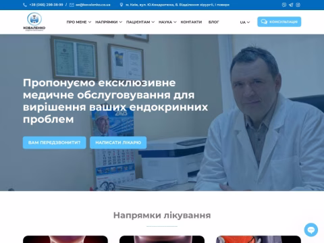Open the Viber social icon
This screenshot has width=324, height=243.
[284, 5]
